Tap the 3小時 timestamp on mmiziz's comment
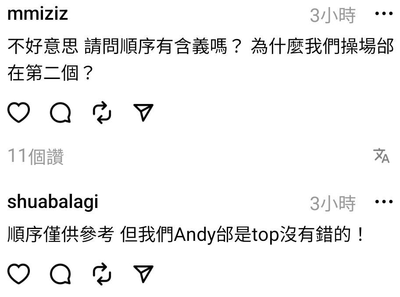The image size is (400, 297). point(332,15)
